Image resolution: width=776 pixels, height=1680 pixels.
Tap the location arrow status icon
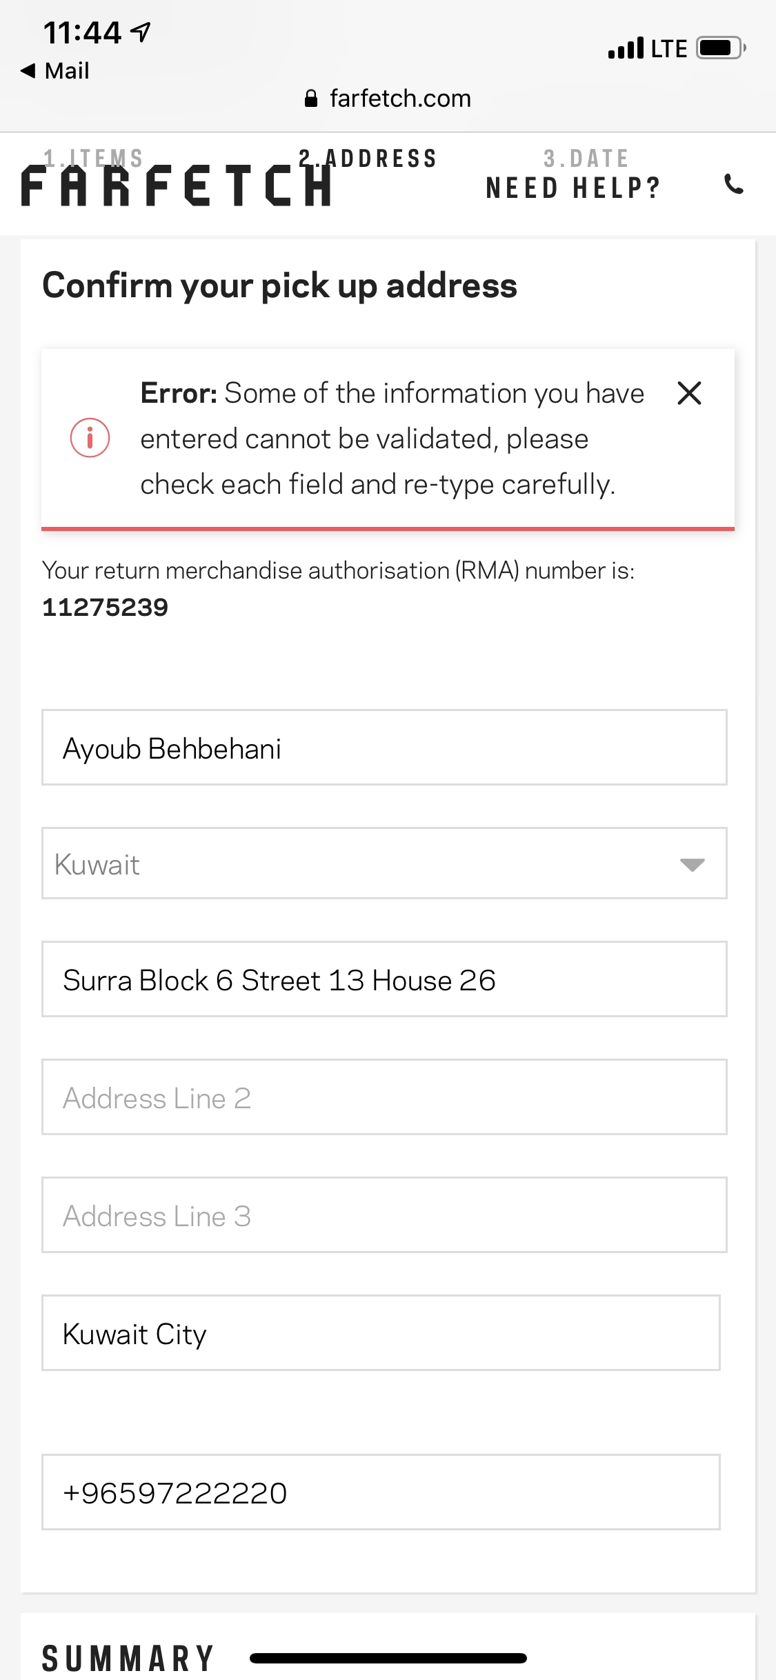pyautogui.click(x=141, y=31)
